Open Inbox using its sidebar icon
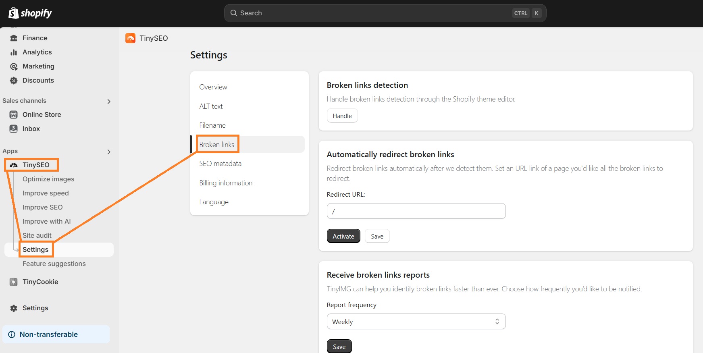 click(x=14, y=129)
